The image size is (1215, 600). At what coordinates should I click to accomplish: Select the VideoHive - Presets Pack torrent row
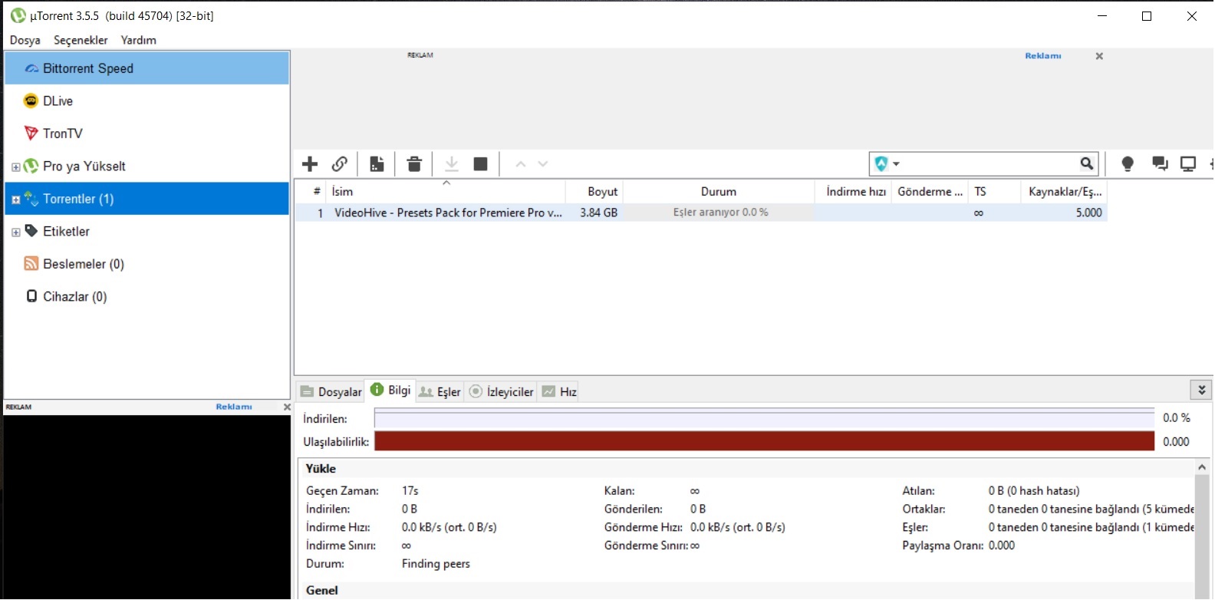[701, 213]
